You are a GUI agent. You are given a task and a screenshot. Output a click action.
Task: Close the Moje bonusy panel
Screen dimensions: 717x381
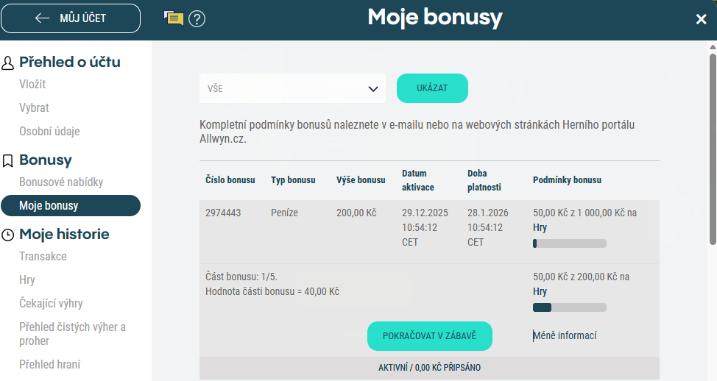[x=701, y=19]
